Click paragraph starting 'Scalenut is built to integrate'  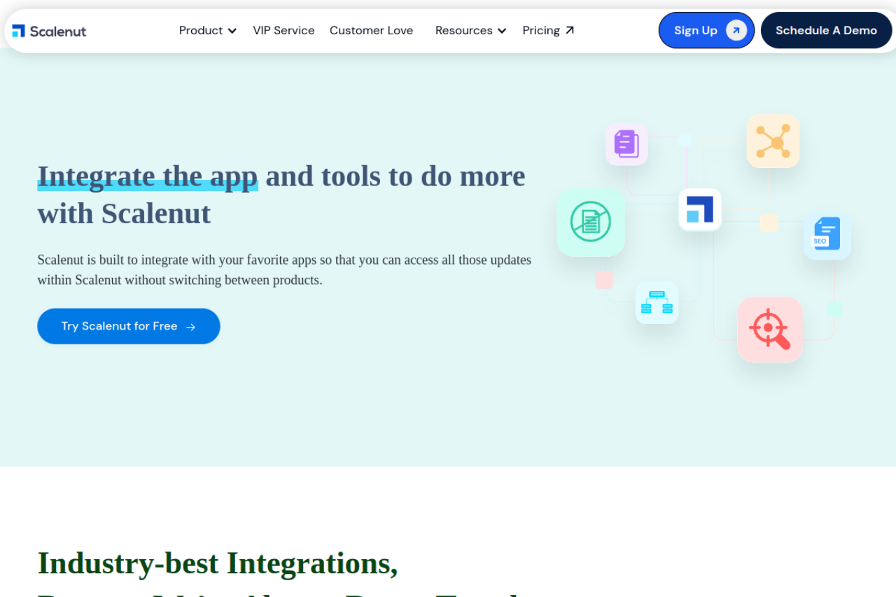pos(284,270)
